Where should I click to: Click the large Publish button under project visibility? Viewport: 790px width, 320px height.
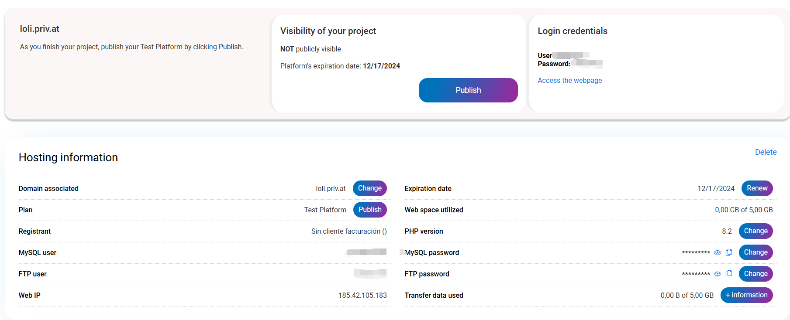468,90
